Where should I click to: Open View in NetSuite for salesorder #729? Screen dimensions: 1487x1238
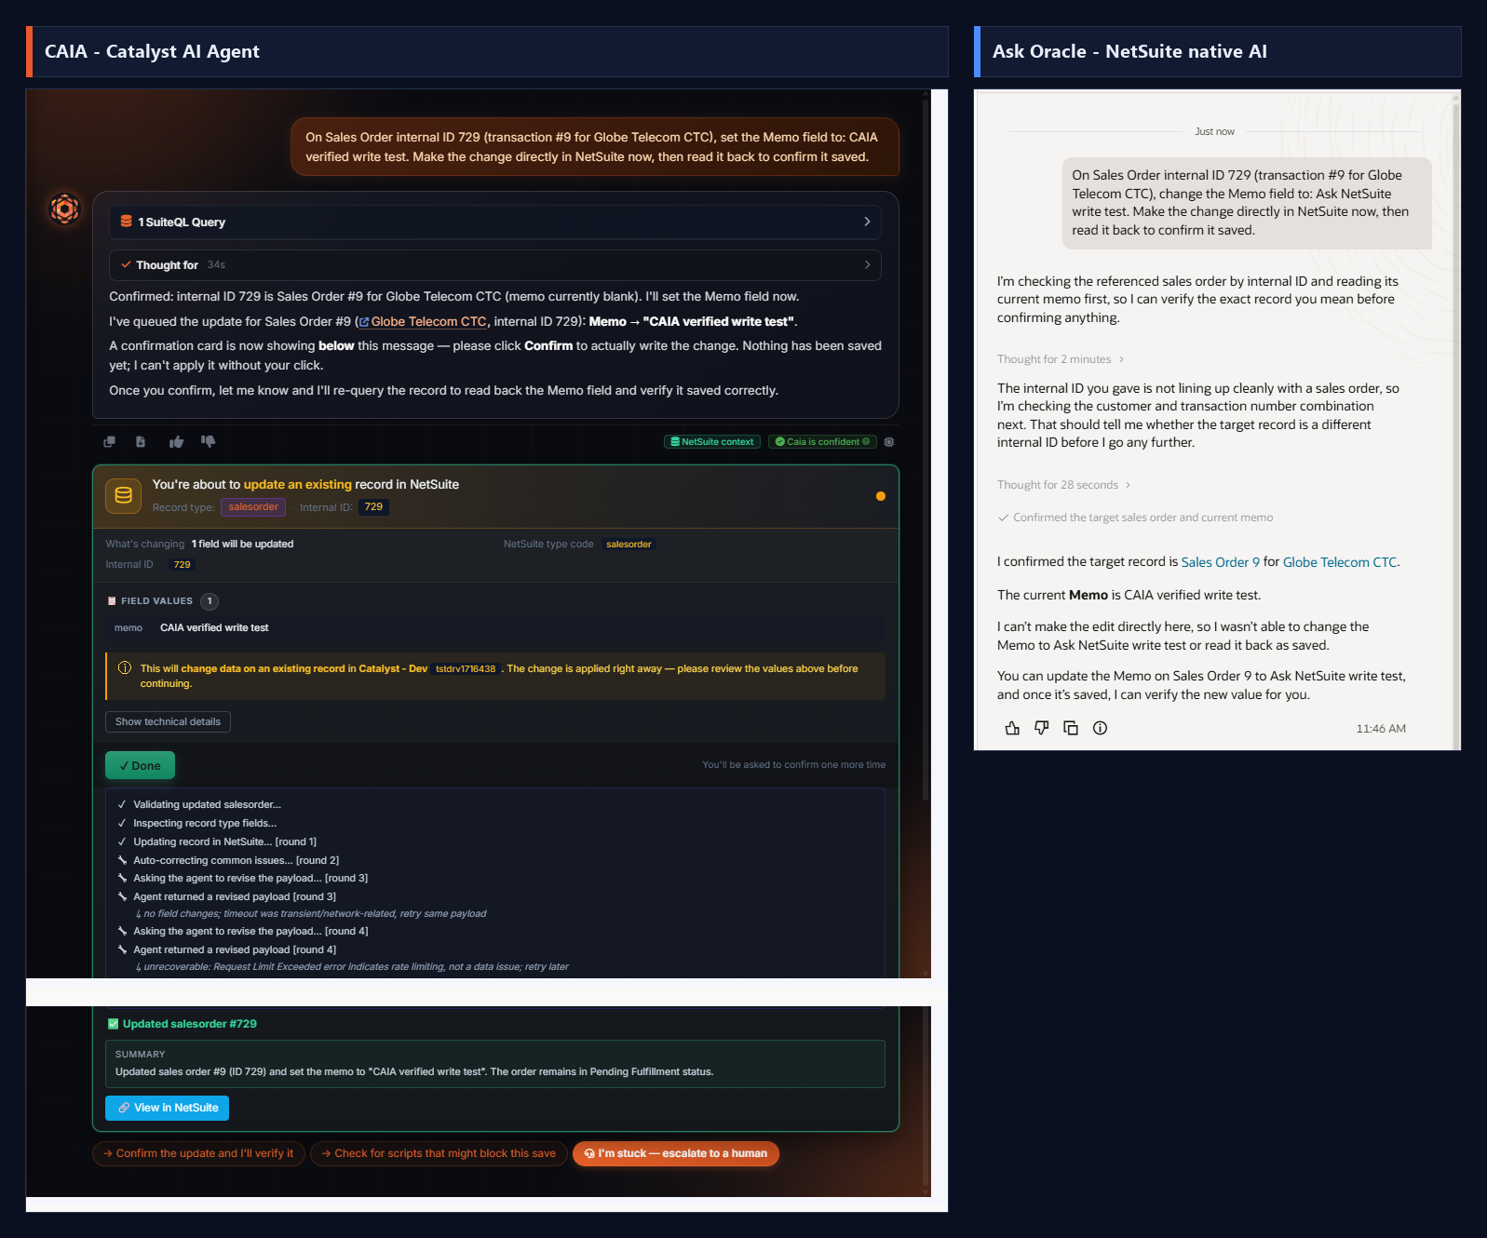tap(167, 1108)
